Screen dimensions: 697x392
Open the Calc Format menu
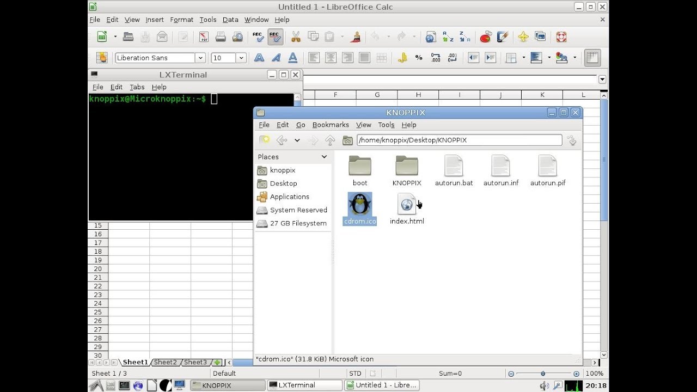pyautogui.click(x=181, y=20)
